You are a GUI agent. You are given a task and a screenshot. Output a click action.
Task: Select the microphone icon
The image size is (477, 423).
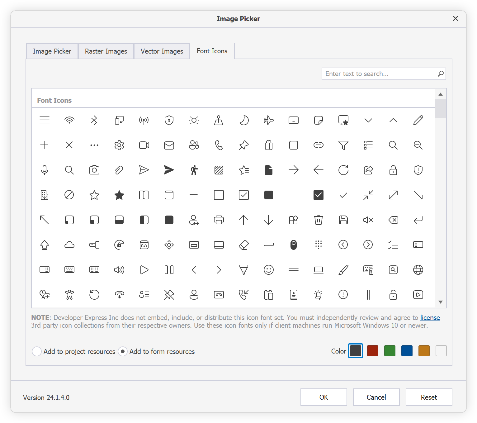(45, 170)
